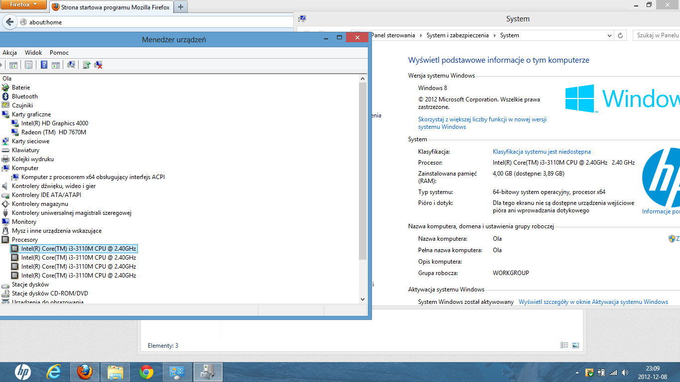680x382 pixels.
Task: Show hidden system tray icons arrow
Action: [x=577, y=373]
